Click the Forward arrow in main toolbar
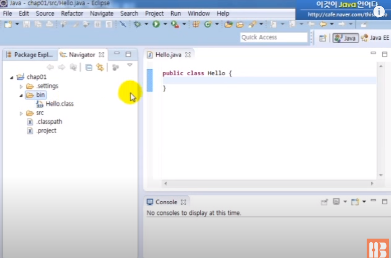Viewport: 391px width, 258px height. [341, 24]
